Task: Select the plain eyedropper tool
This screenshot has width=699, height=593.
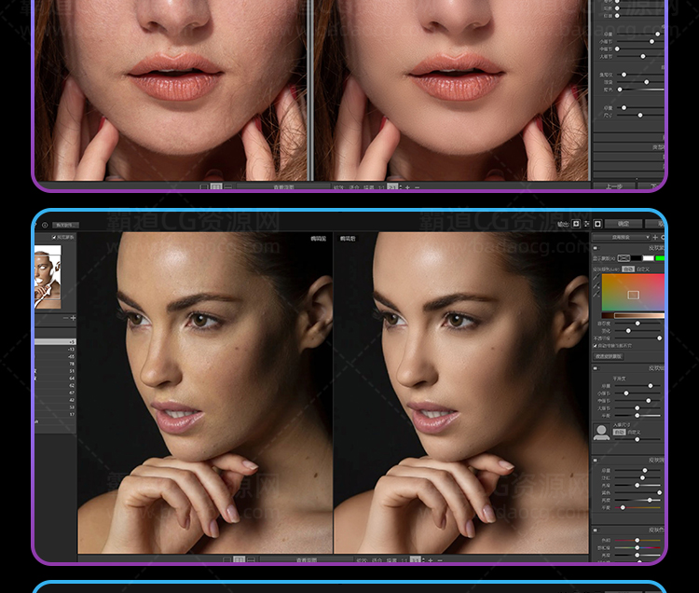Action: coord(596,277)
